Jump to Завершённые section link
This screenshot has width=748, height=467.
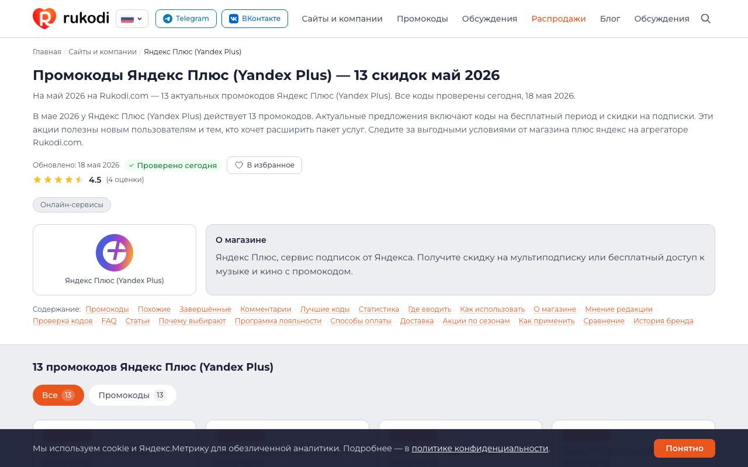[205, 309]
